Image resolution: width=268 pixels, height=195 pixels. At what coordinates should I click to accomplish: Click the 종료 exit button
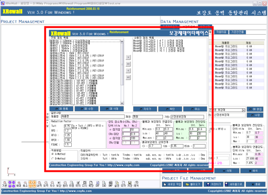(x=256, y=184)
